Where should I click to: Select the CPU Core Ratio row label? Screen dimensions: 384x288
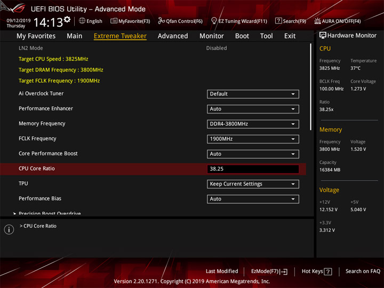(37, 169)
